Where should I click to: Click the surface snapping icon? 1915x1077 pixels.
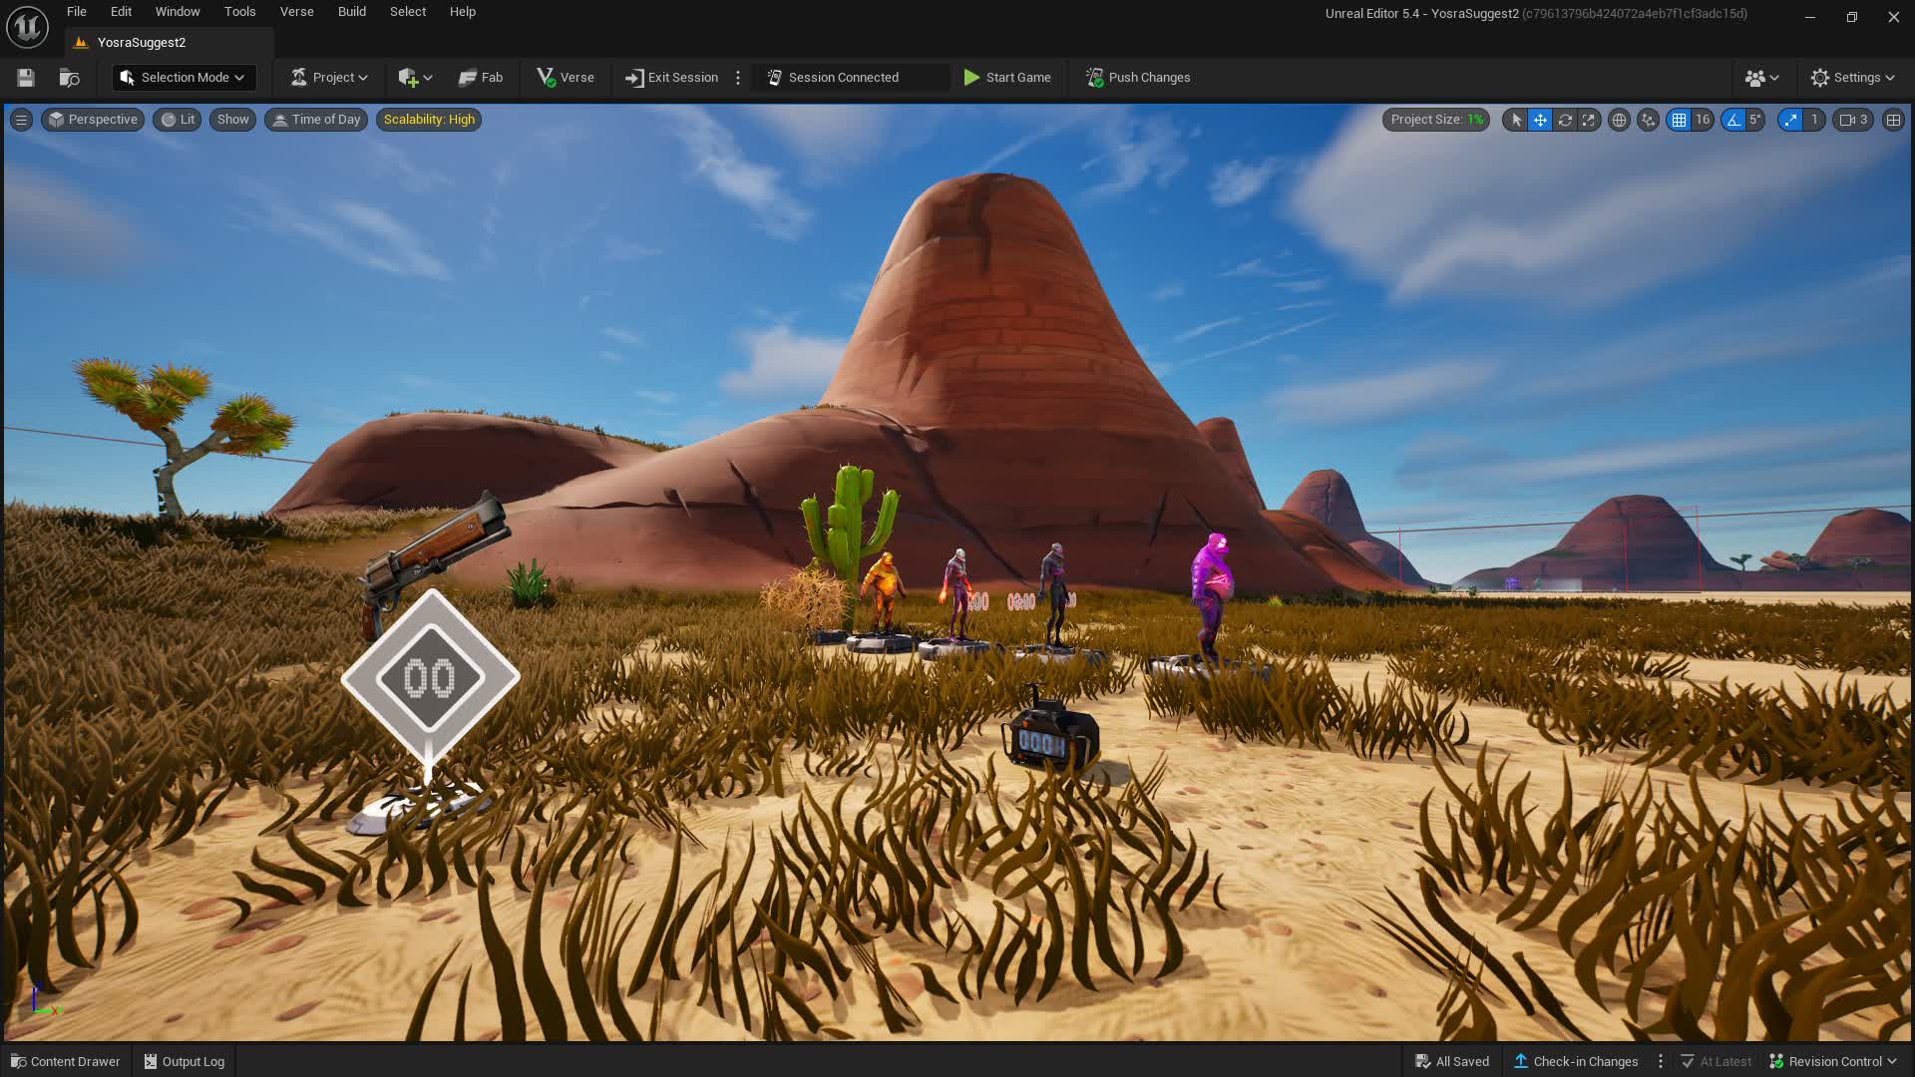pos(1648,120)
